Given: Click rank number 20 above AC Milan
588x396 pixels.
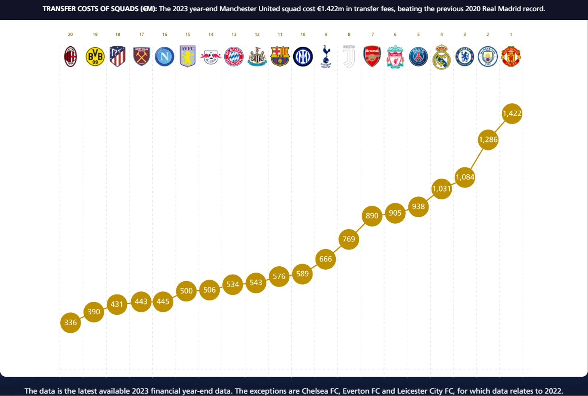Looking at the screenshot, I should pyautogui.click(x=70, y=35).
